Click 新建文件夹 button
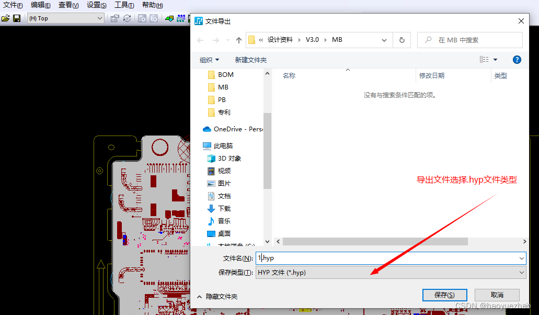The image size is (539, 315). coord(250,60)
